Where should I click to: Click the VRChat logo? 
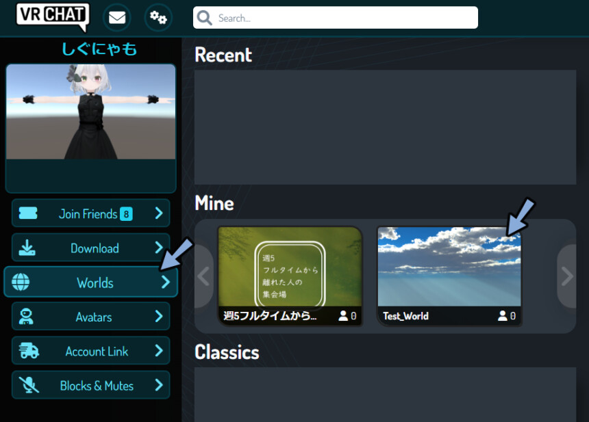[53, 16]
